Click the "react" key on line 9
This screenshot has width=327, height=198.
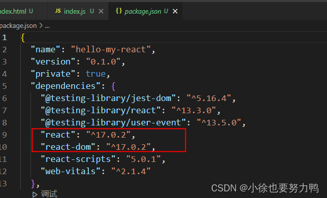coord(58,135)
